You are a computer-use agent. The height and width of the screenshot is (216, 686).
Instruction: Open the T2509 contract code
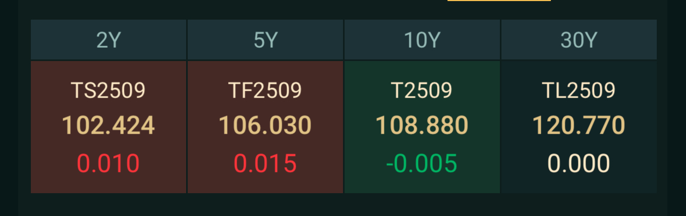422,91
